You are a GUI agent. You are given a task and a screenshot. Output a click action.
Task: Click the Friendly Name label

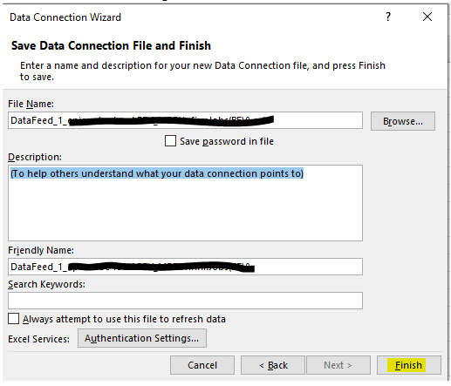[x=41, y=250]
